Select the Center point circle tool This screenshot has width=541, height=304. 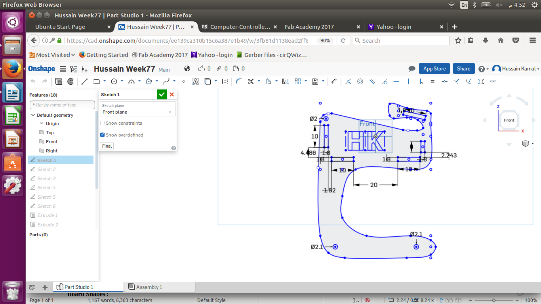click(114, 82)
